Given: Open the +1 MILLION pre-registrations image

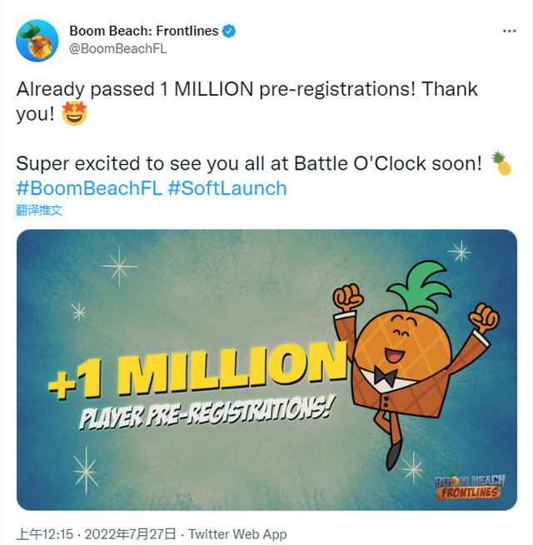Looking at the screenshot, I should 266,369.
